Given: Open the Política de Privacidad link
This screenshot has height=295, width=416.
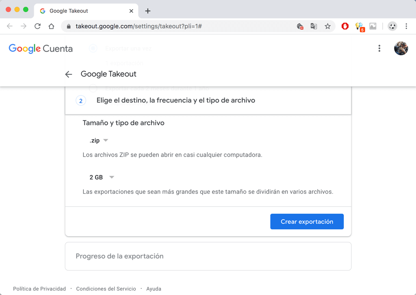Looking at the screenshot, I should pos(39,289).
